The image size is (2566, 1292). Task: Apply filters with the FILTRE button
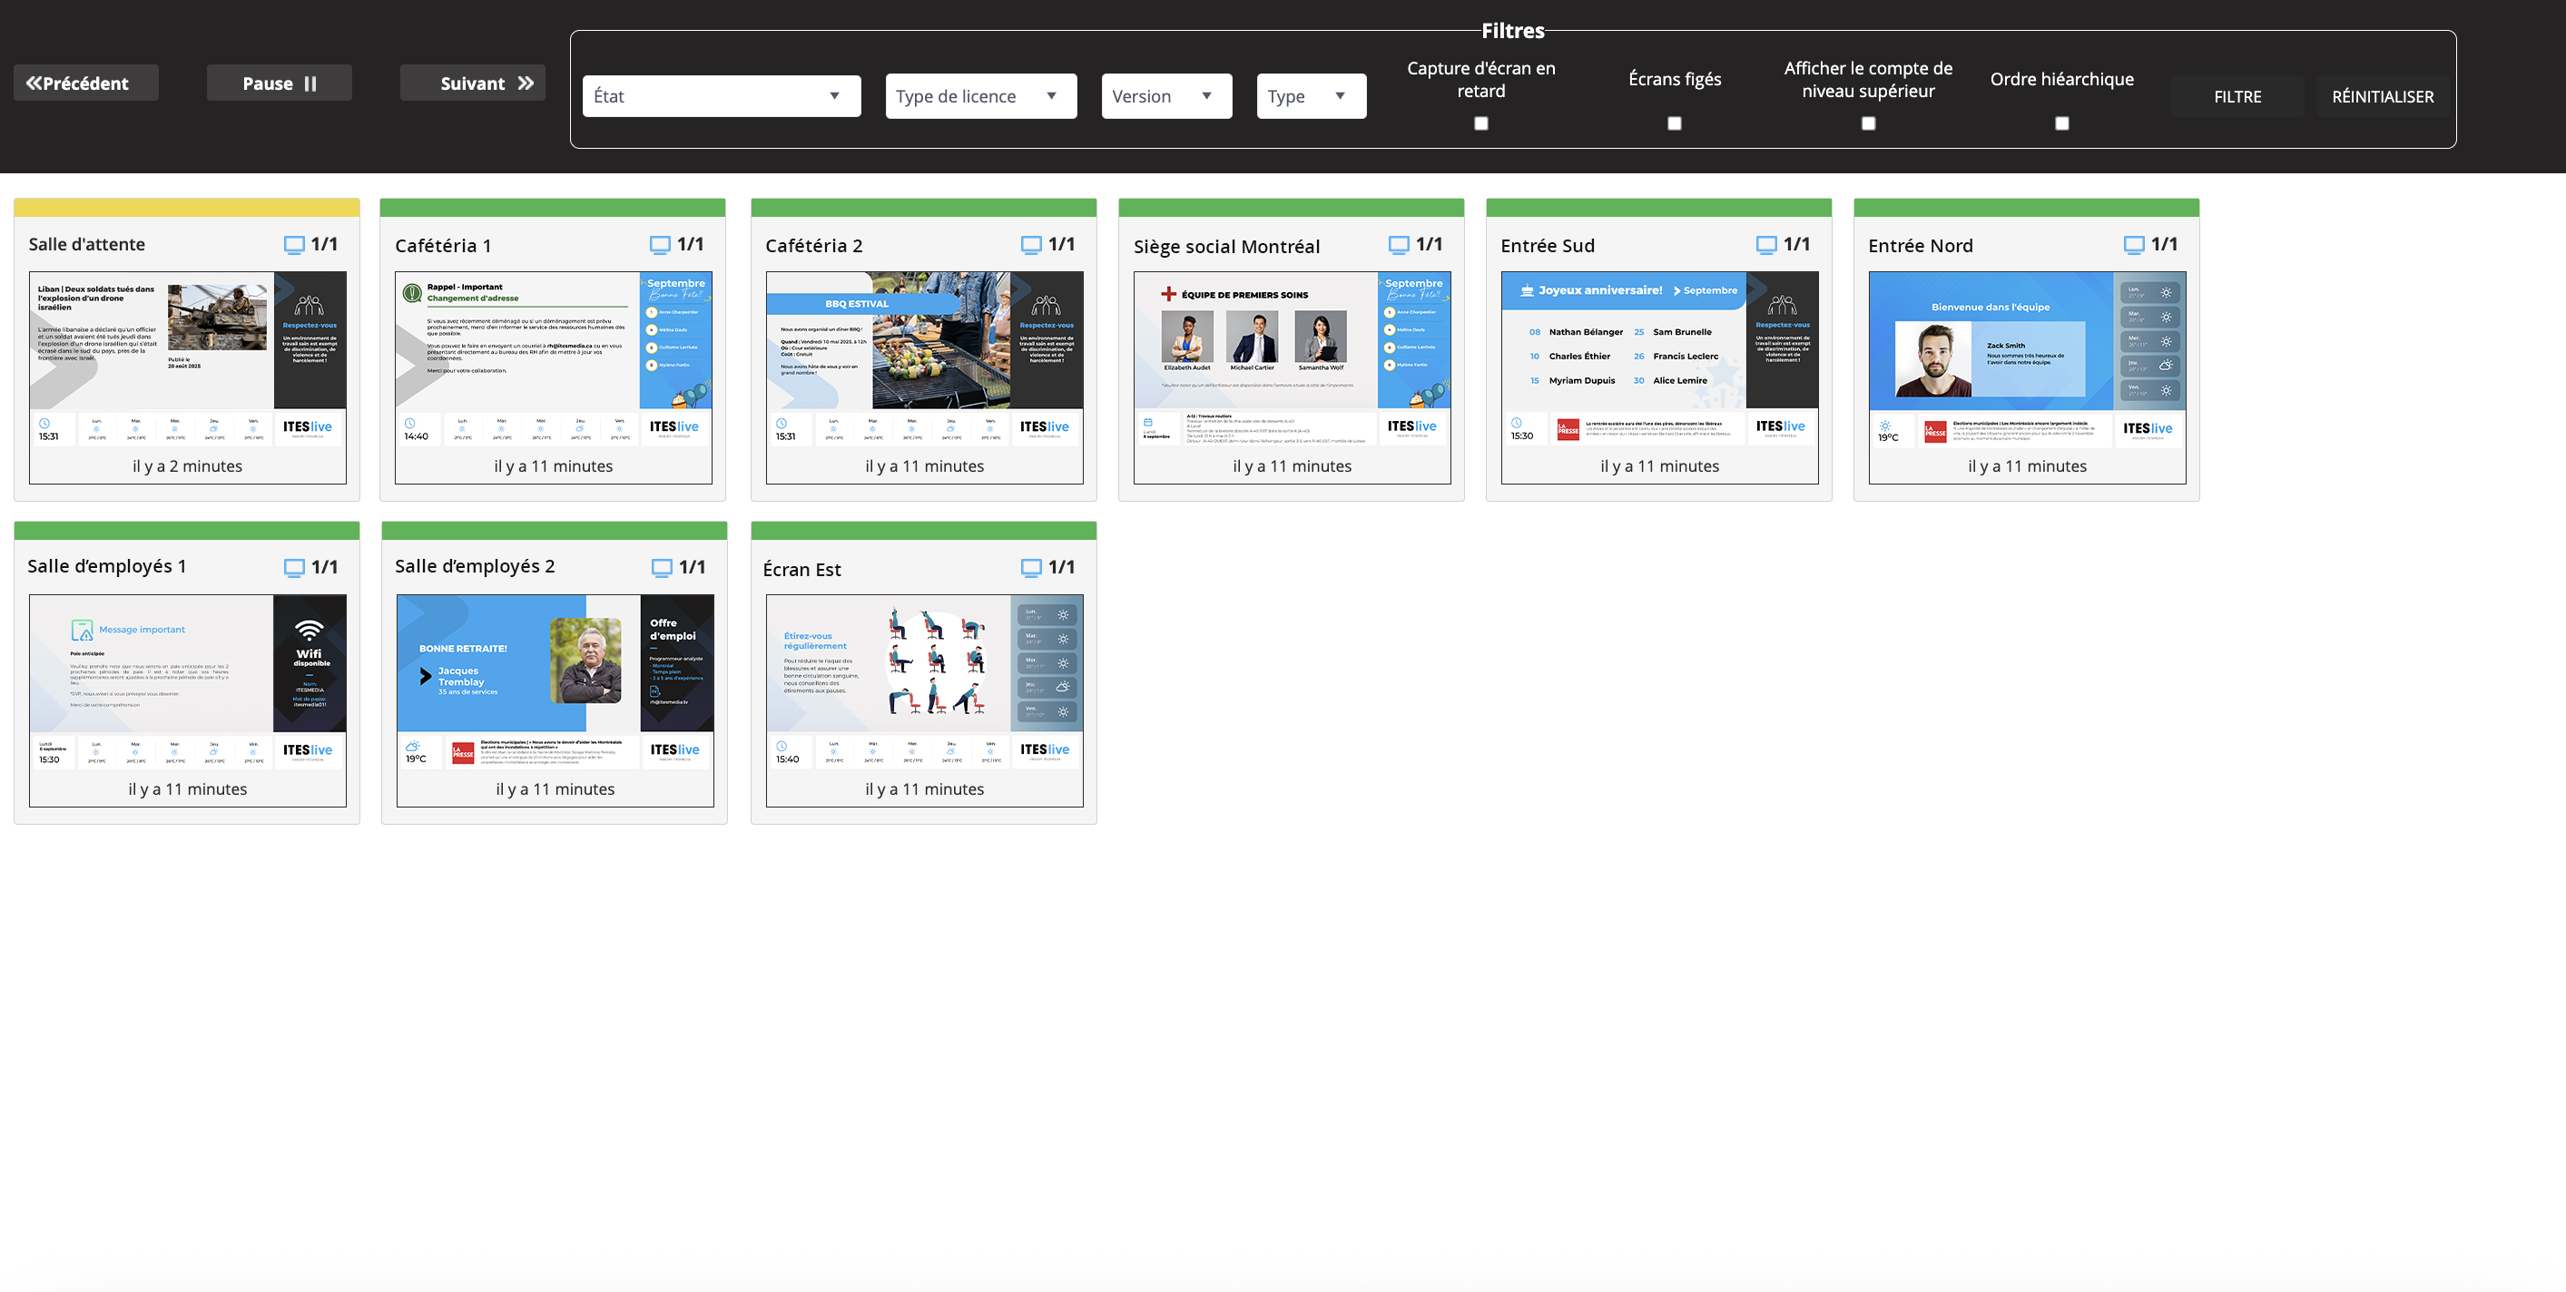pyautogui.click(x=2237, y=96)
